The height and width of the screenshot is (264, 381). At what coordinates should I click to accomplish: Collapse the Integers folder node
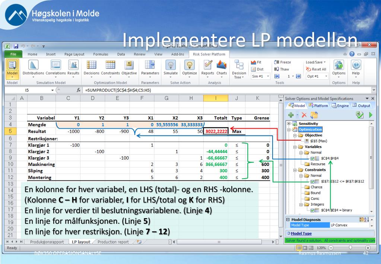coord(301,205)
